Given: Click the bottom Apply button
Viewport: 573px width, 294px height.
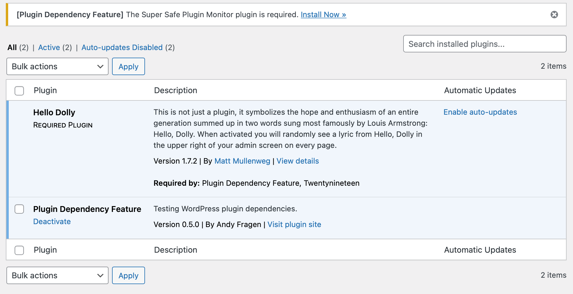Looking at the screenshot, I should pyautogui.click(x=128, y=275).
